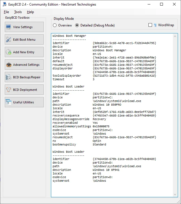Click the BCD Backup/Repair database icon

tap(8, 77)
